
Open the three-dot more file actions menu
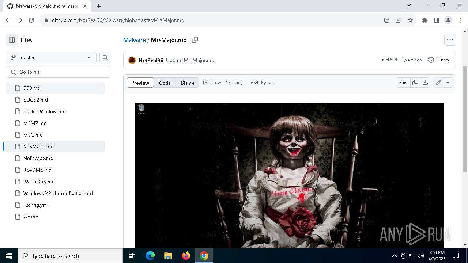point(450,40)
